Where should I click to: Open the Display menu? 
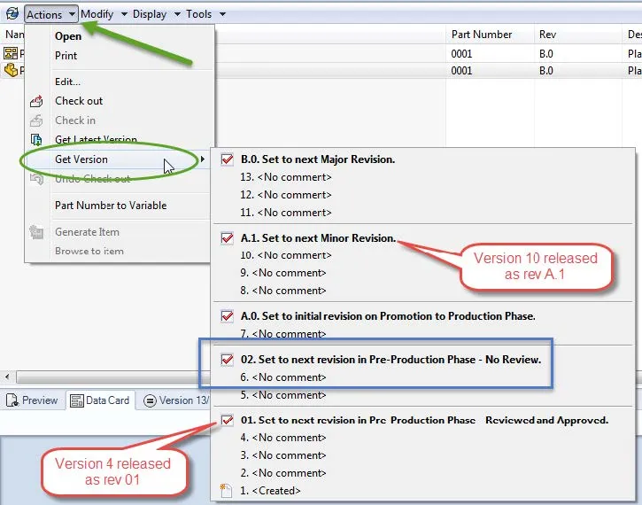click(x=150, y=14)
